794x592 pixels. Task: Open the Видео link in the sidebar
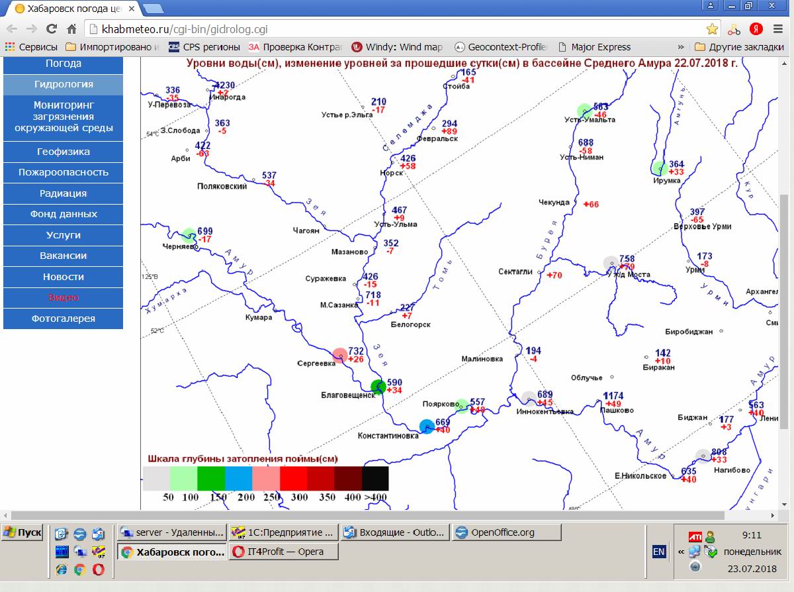[64, 297]
